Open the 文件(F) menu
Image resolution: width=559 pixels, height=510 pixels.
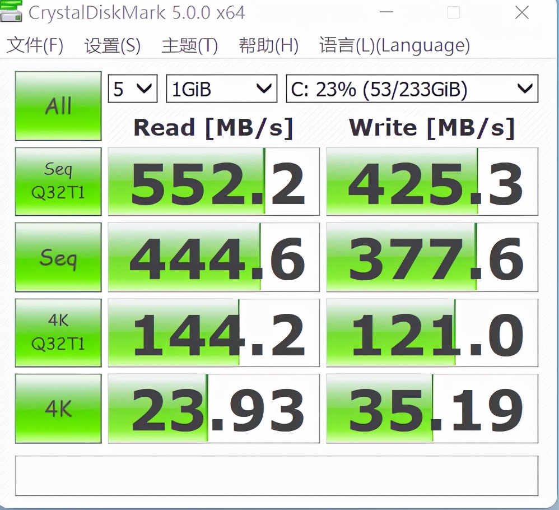(x=35, y=45)
